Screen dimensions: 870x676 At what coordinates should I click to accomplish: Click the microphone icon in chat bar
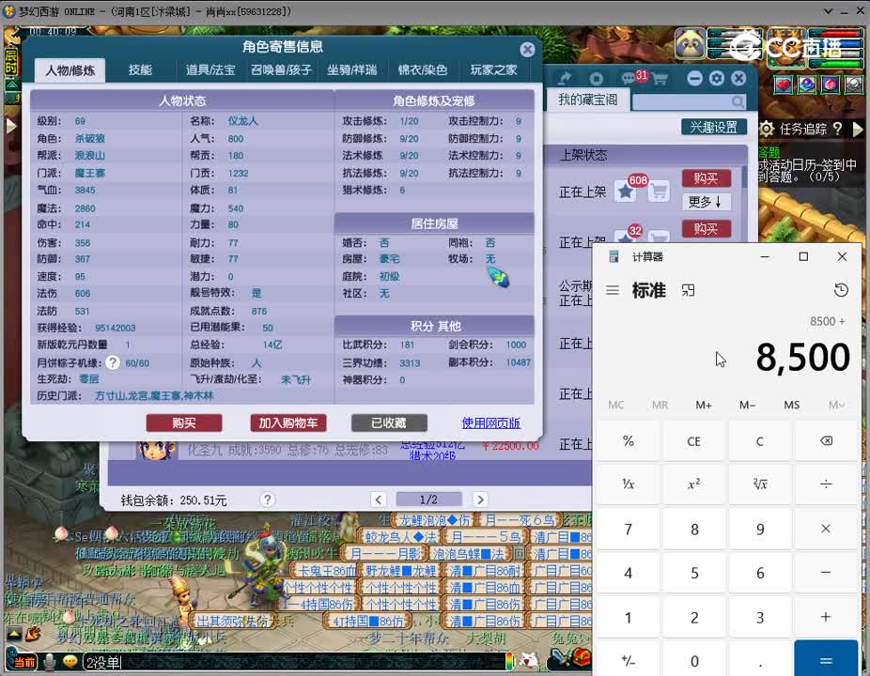coord(50,662)
